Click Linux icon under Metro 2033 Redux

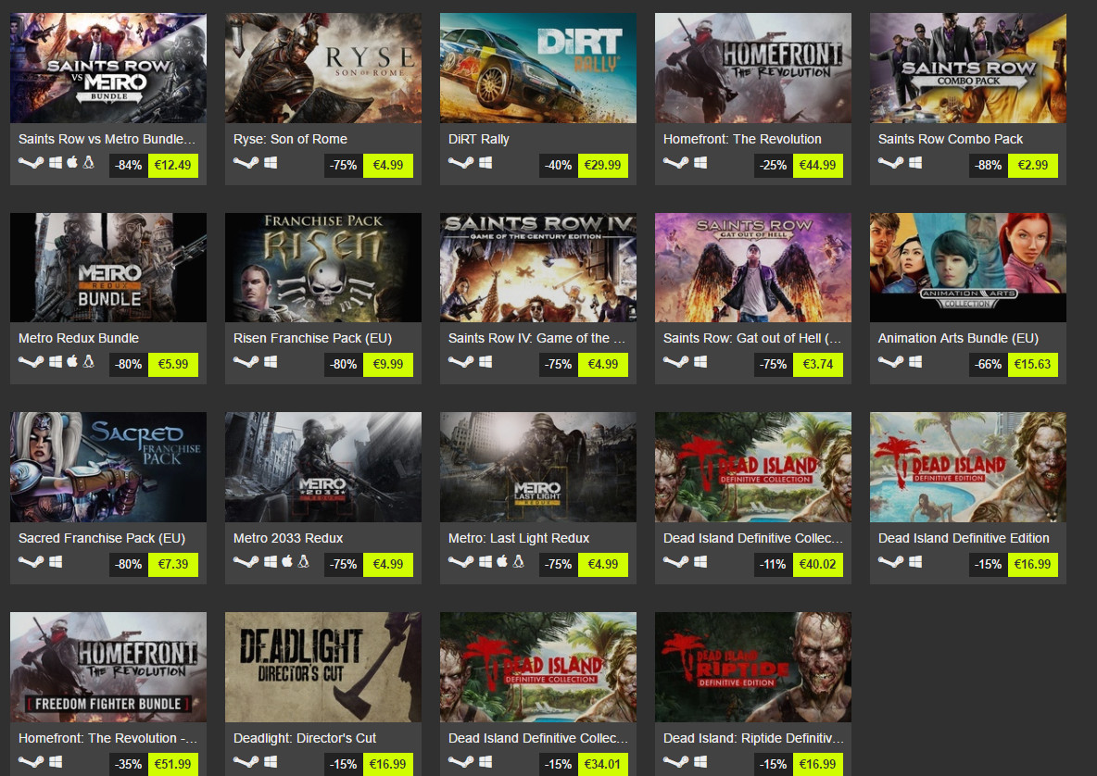[x=304, y=561]
